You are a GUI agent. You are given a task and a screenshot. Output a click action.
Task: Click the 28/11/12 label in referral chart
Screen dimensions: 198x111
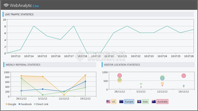click(x=21, y=99)
